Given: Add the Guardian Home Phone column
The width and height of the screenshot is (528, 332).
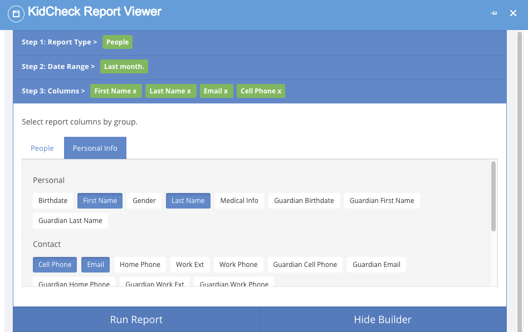Looking at the screenshot, I should pyautogui.click(x=74, y=283).
